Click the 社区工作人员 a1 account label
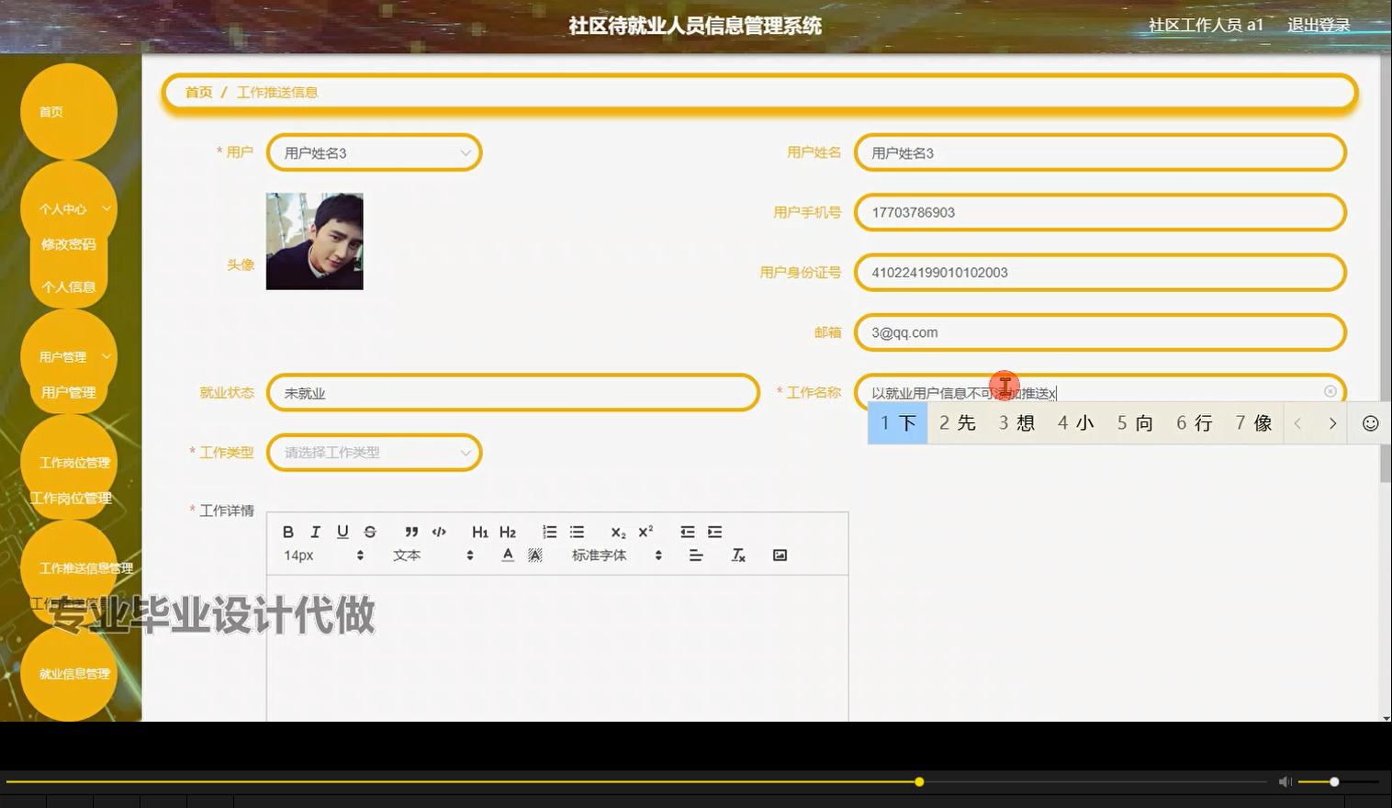Screen dimensions: 1392x808 pos(1206,25)
